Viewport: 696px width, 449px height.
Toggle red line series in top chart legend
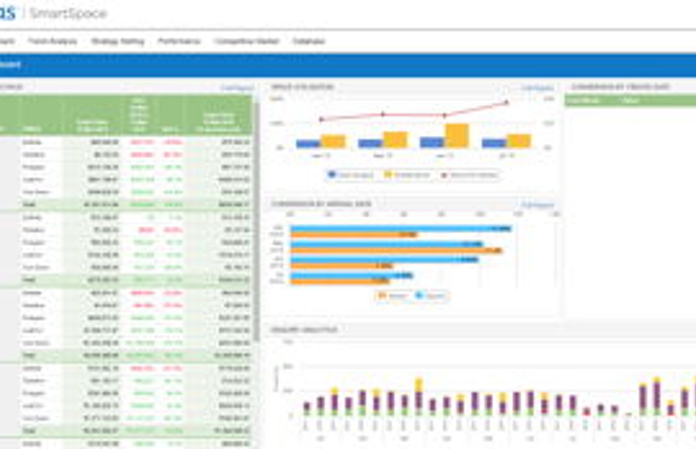[x=469, y=175]
